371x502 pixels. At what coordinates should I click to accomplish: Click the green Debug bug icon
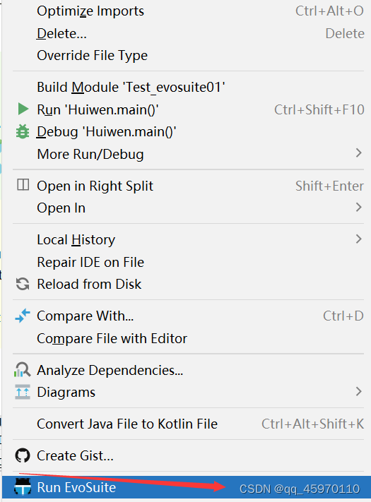pyautogui.click(x=23, y=131)
